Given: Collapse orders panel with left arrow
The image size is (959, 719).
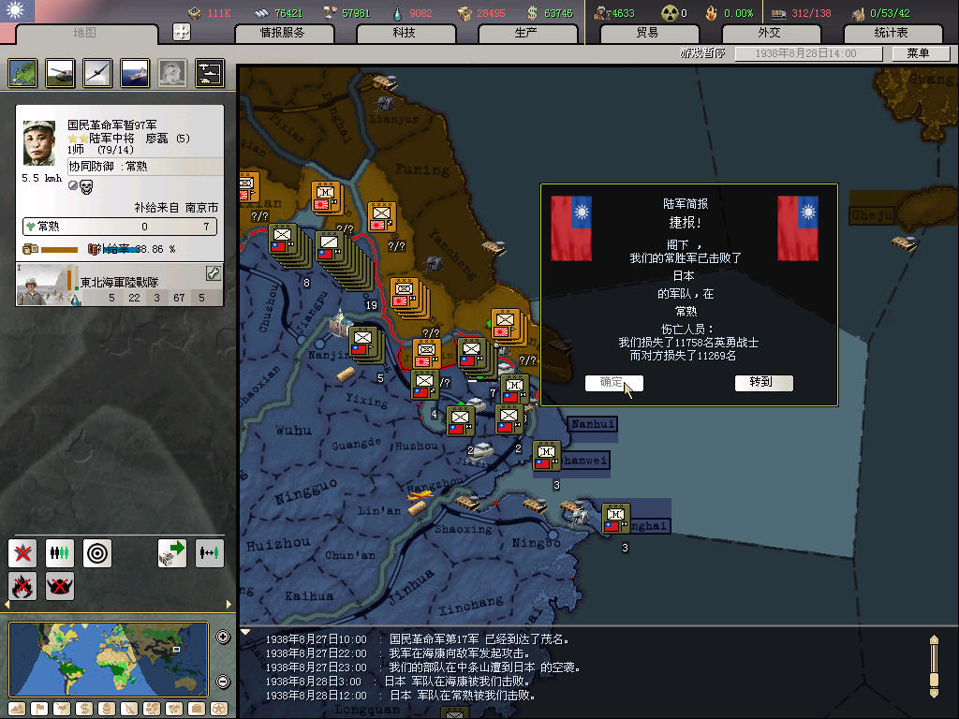Looking at the screenshot, I should pyautogui.click(x=6, y=606).
